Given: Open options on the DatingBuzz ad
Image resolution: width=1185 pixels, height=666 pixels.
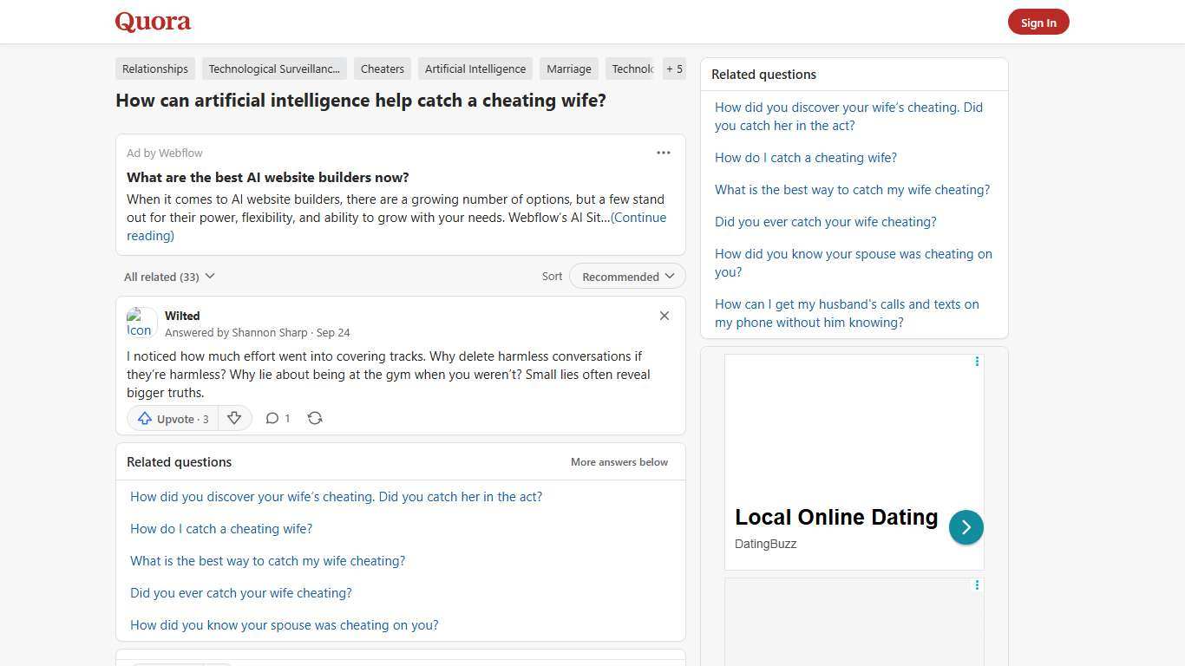Looking at the screenshot, I should point(977,362).
